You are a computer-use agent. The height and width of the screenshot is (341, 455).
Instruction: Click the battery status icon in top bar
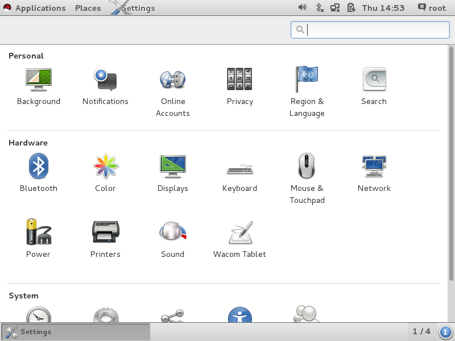[351, 8]
